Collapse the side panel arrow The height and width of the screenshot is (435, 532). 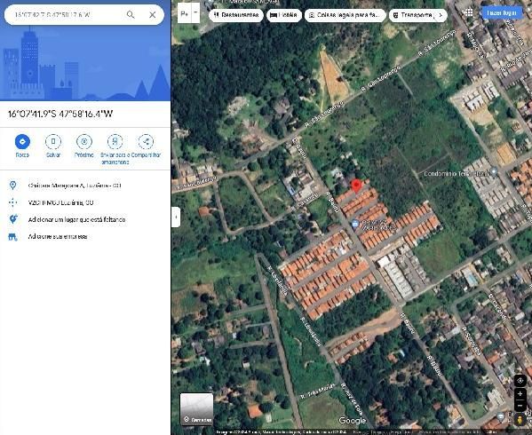(x=176, y=217)
